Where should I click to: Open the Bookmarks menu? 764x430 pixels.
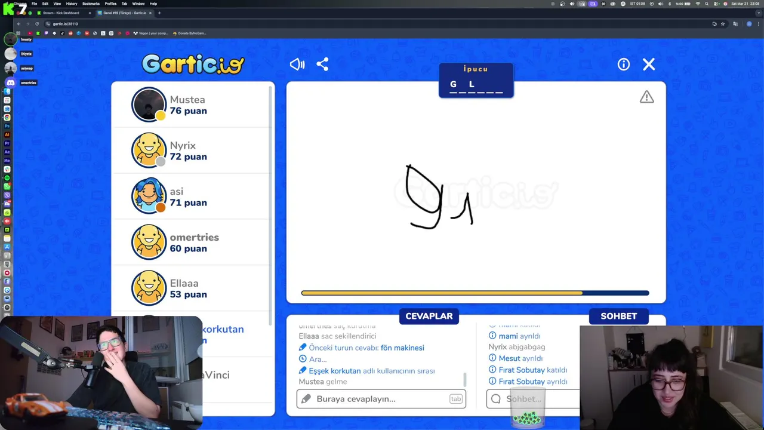click(91, 4)
